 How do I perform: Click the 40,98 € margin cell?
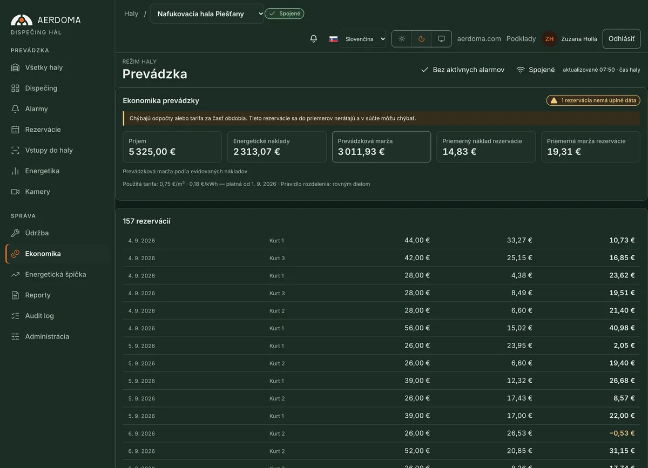pyautogui.click(x=622, y=328)
